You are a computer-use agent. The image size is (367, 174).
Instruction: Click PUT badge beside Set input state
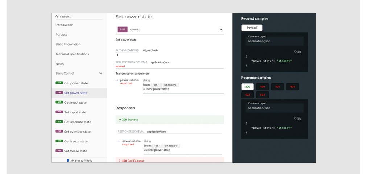[59, 112]
